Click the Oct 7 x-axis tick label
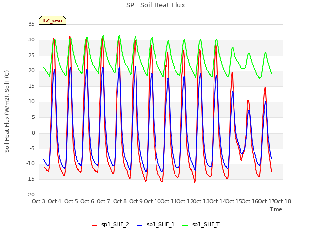This screenshot has width=312, height=234. (x=103, y=201)
